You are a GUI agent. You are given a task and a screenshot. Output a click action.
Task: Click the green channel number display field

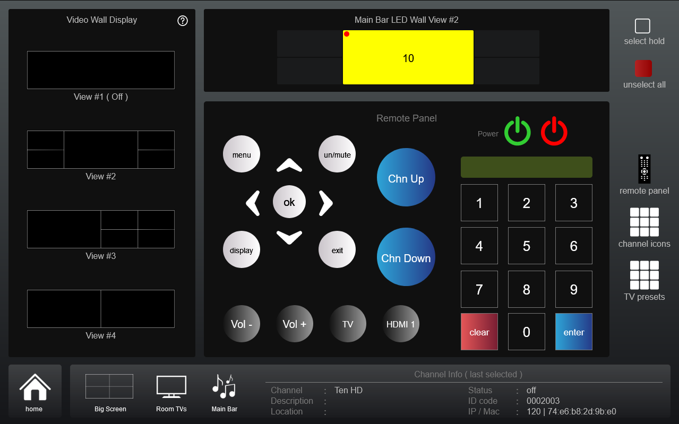click(527, 167)
